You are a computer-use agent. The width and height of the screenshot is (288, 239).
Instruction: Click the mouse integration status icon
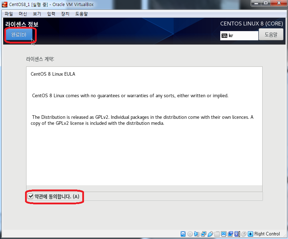244,234
